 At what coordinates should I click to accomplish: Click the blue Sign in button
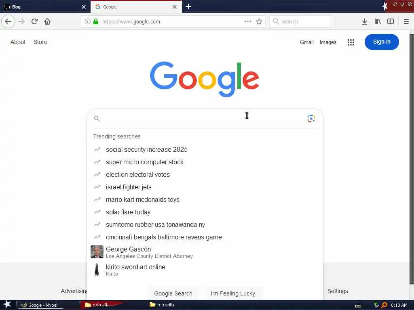[x=382, y=42]
